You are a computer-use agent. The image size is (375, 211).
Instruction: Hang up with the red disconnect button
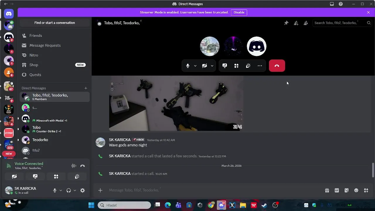(x=277, y=66)
